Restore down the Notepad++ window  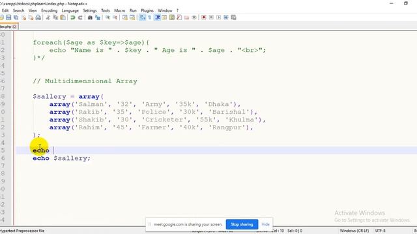point(405,3)
